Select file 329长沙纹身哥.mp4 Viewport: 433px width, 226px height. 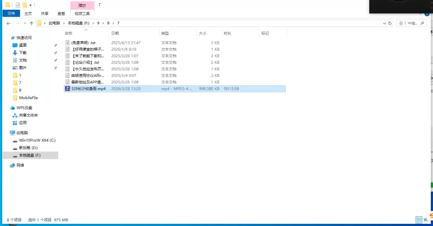coord(174,89)
